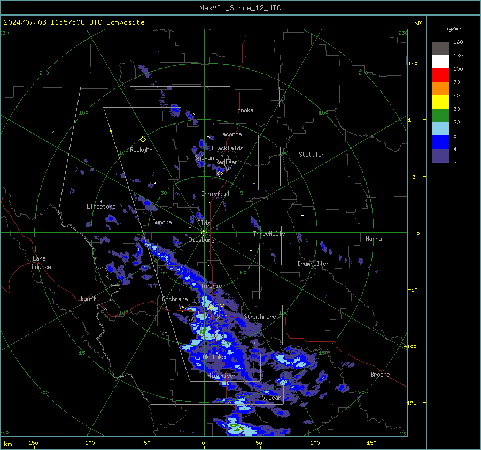Click the RedDeer city label

tap(227, 162)
